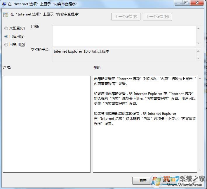Click up arrow of supported platform box

coord(198,51)
